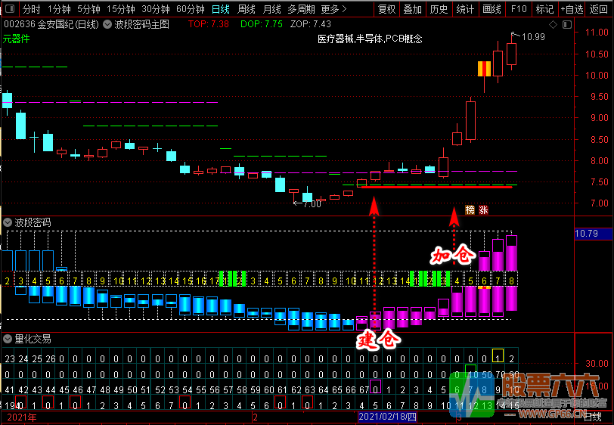
Task: Click the 返回 back button
Action: point(599,9)
